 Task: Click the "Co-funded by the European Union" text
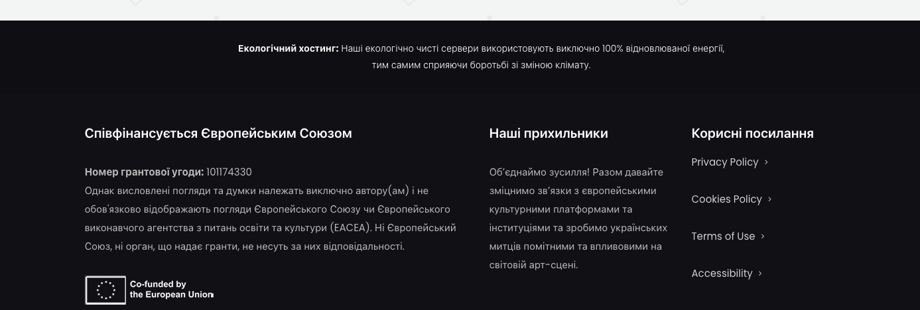point(171,289)
